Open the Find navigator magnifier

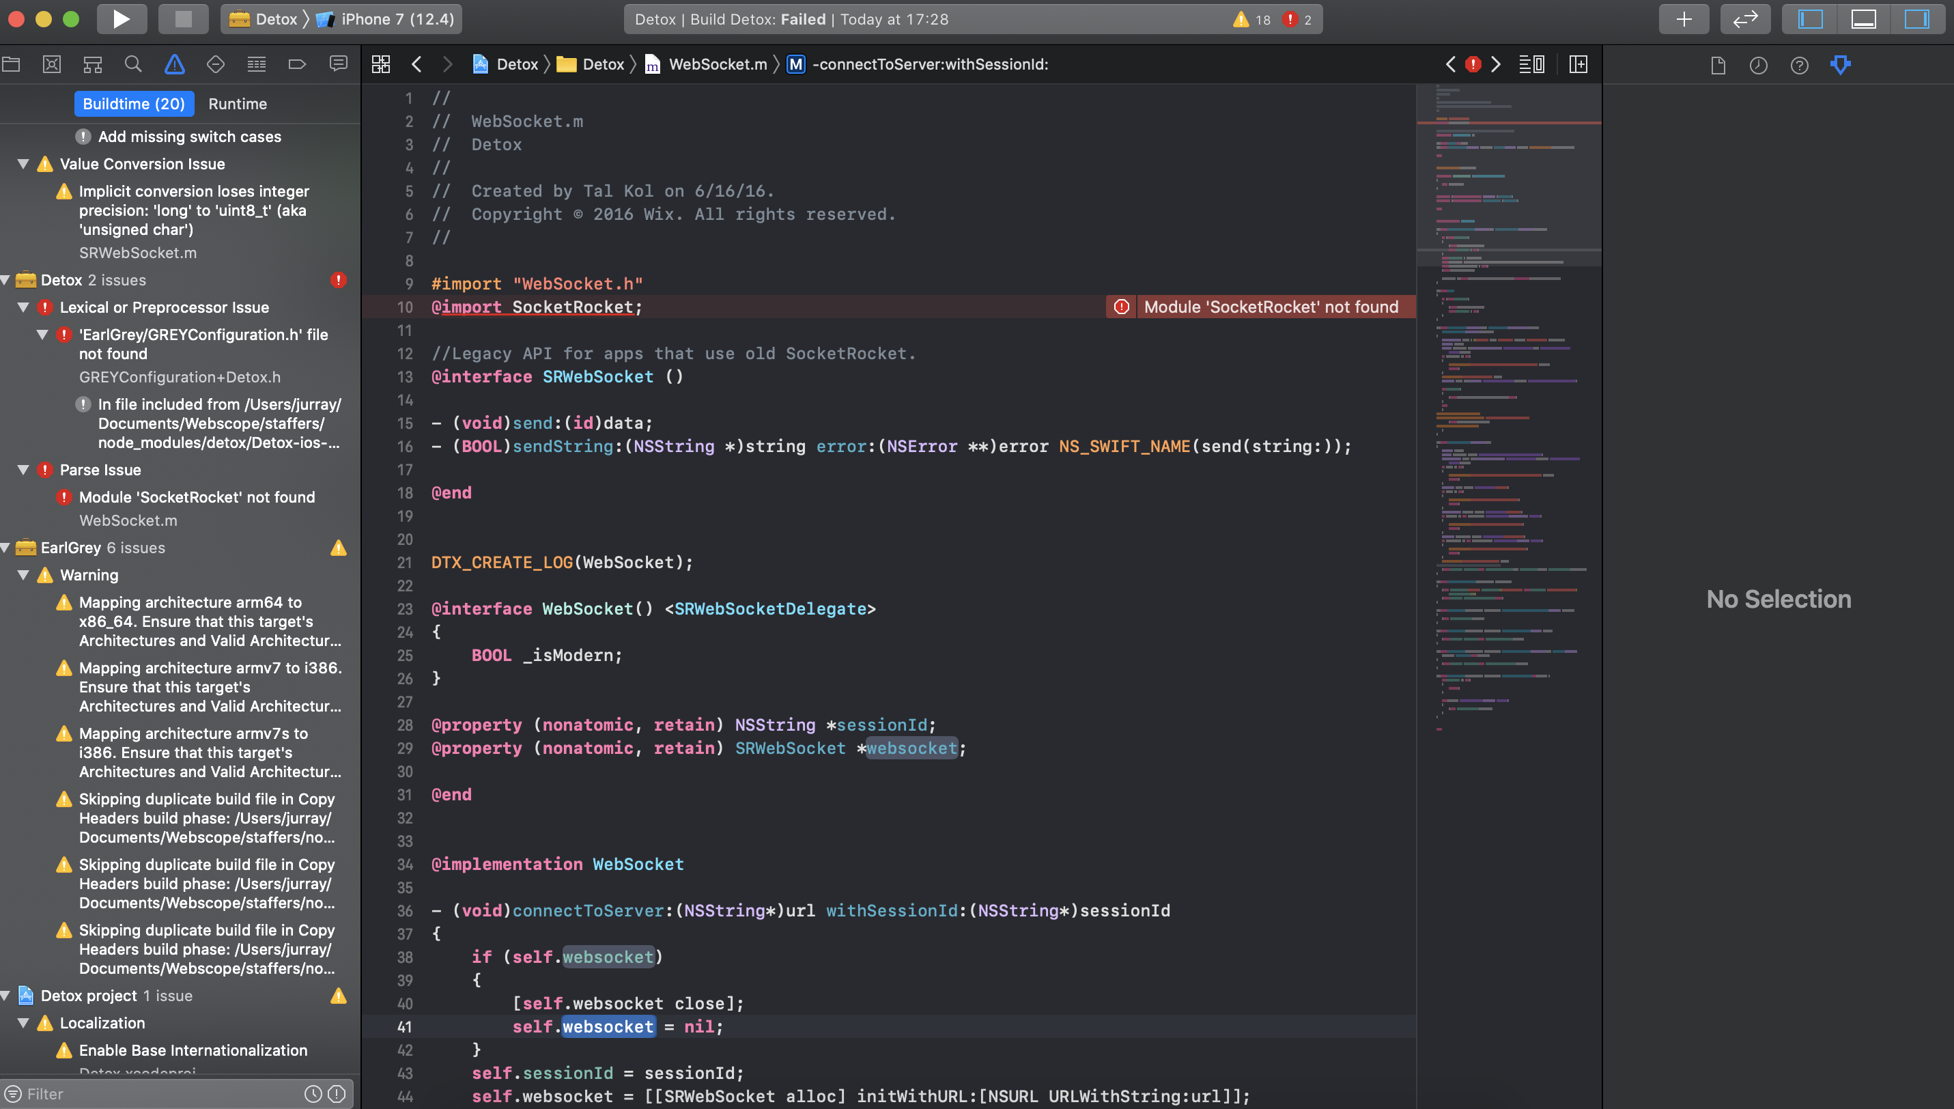pyautogui.click(x=133, y=64)
